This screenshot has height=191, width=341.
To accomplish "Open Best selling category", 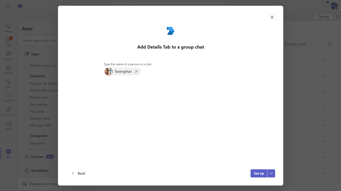I will click(38, 104).
